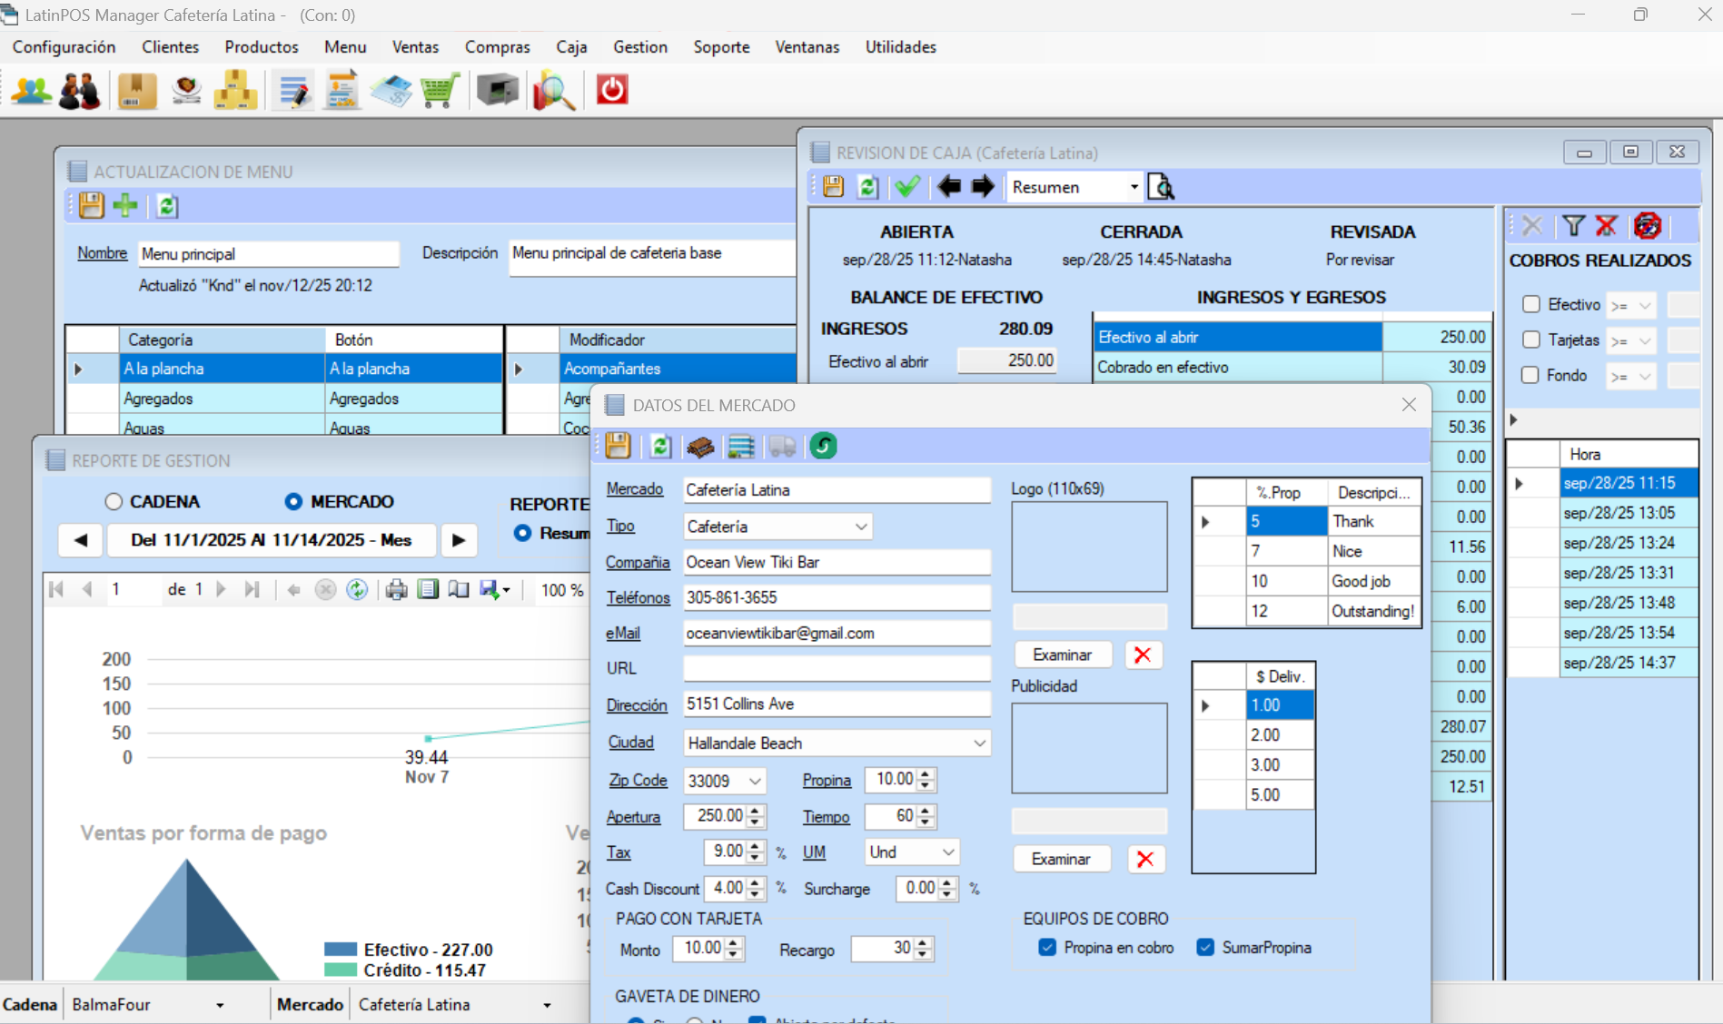Screen dimensions: 1723x1024
Task: Uncheck the Propina en cobro option
Action: 1046,947
